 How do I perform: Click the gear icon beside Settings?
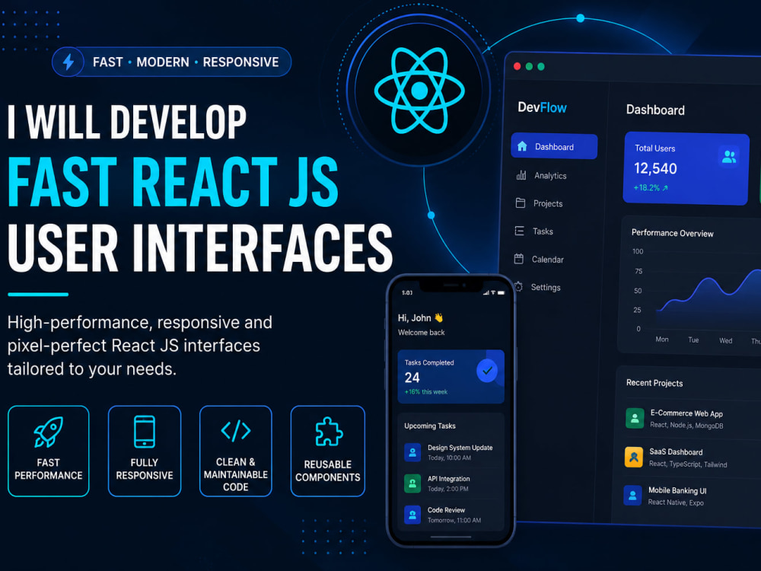pyautogui.click(x=518, y=286)
